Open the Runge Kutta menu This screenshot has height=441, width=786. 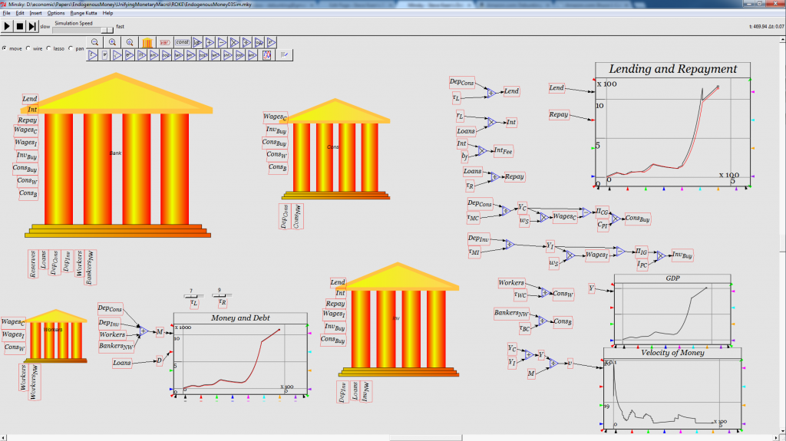83,13
